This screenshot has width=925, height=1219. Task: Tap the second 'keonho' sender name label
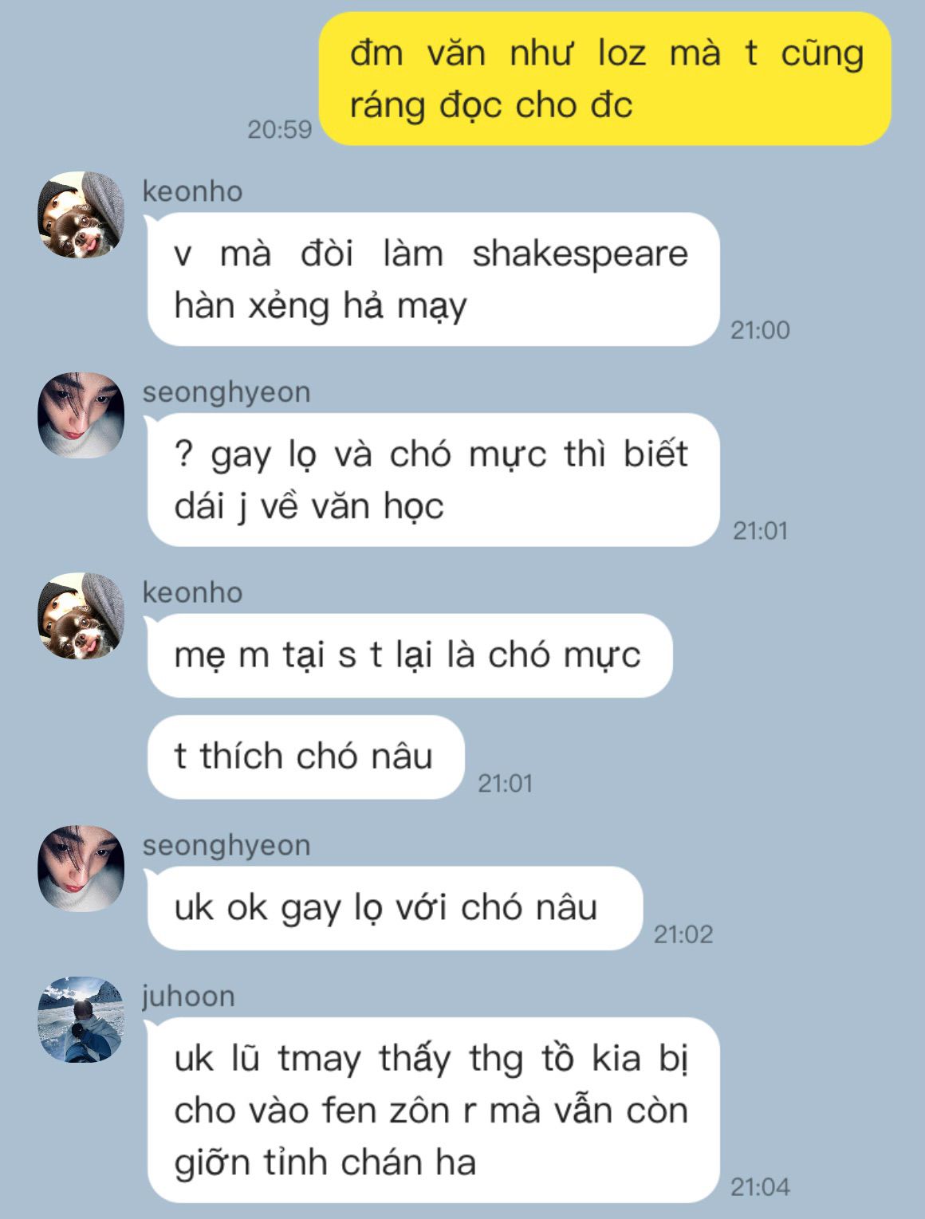(192, 592)
